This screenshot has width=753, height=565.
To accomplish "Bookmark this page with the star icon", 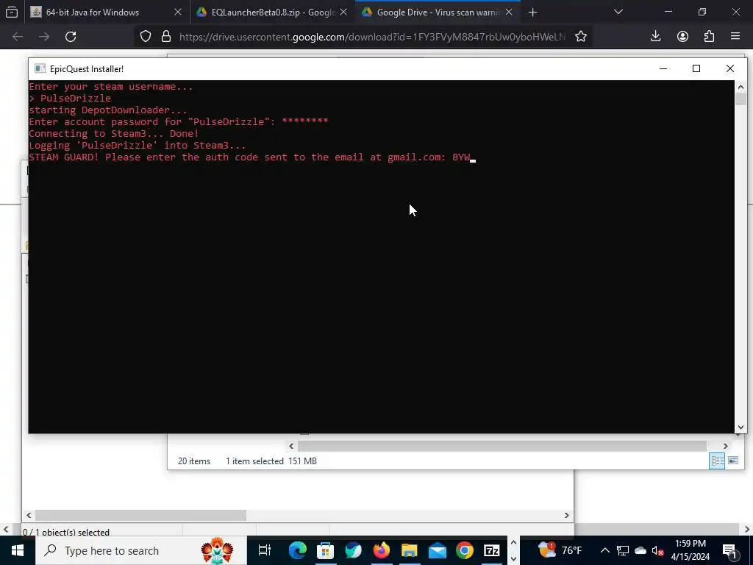I will click(x=581, y=37).
